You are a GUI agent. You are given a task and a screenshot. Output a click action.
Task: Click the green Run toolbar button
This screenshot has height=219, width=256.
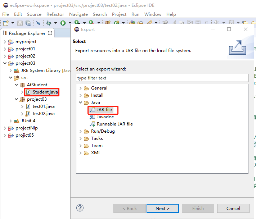[63, 23]
